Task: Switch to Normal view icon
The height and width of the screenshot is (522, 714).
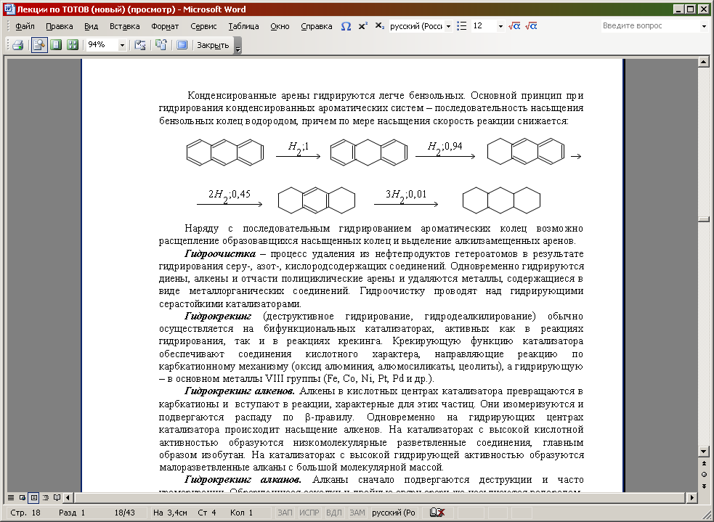Action: click(11, 498)
